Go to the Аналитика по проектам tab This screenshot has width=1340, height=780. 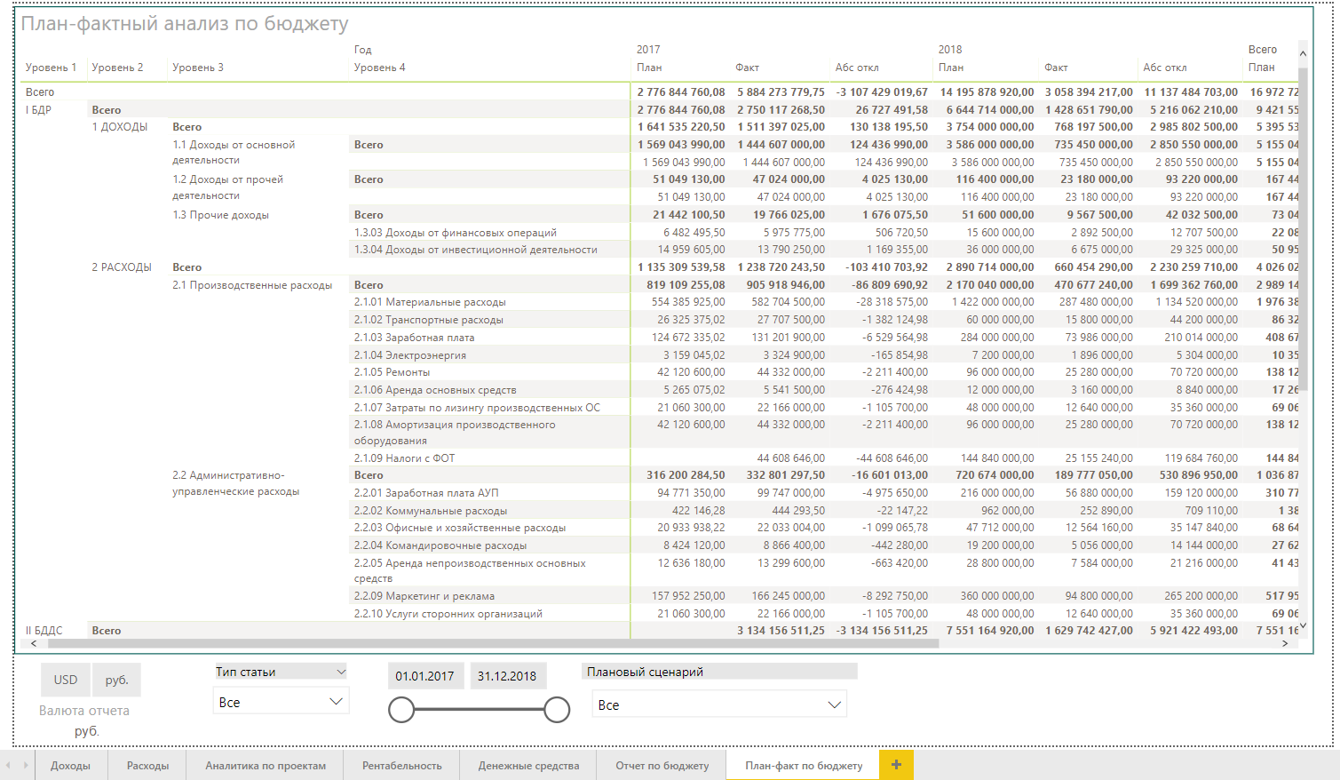[x=266, y=766]
